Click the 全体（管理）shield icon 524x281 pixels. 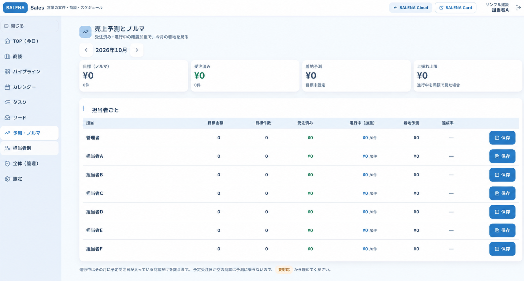[x=7, y=163]
